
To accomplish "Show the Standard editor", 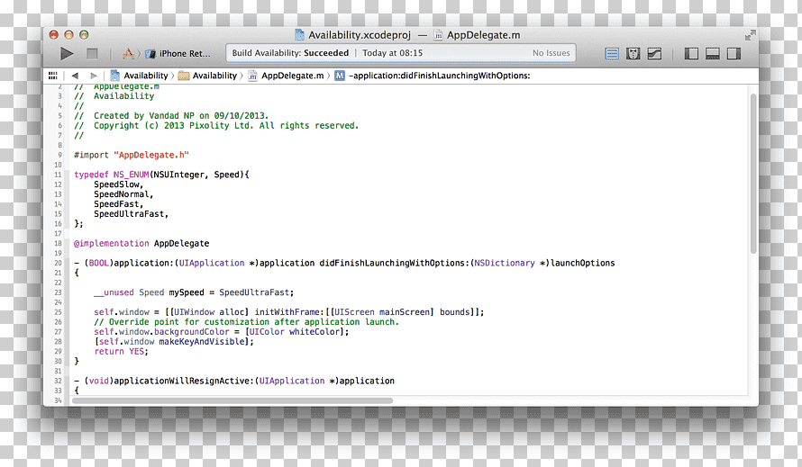I will [612, 54].
